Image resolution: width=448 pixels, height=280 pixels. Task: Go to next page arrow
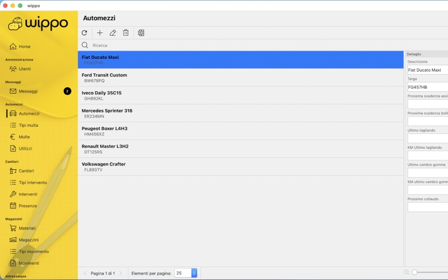click(120, 273)
